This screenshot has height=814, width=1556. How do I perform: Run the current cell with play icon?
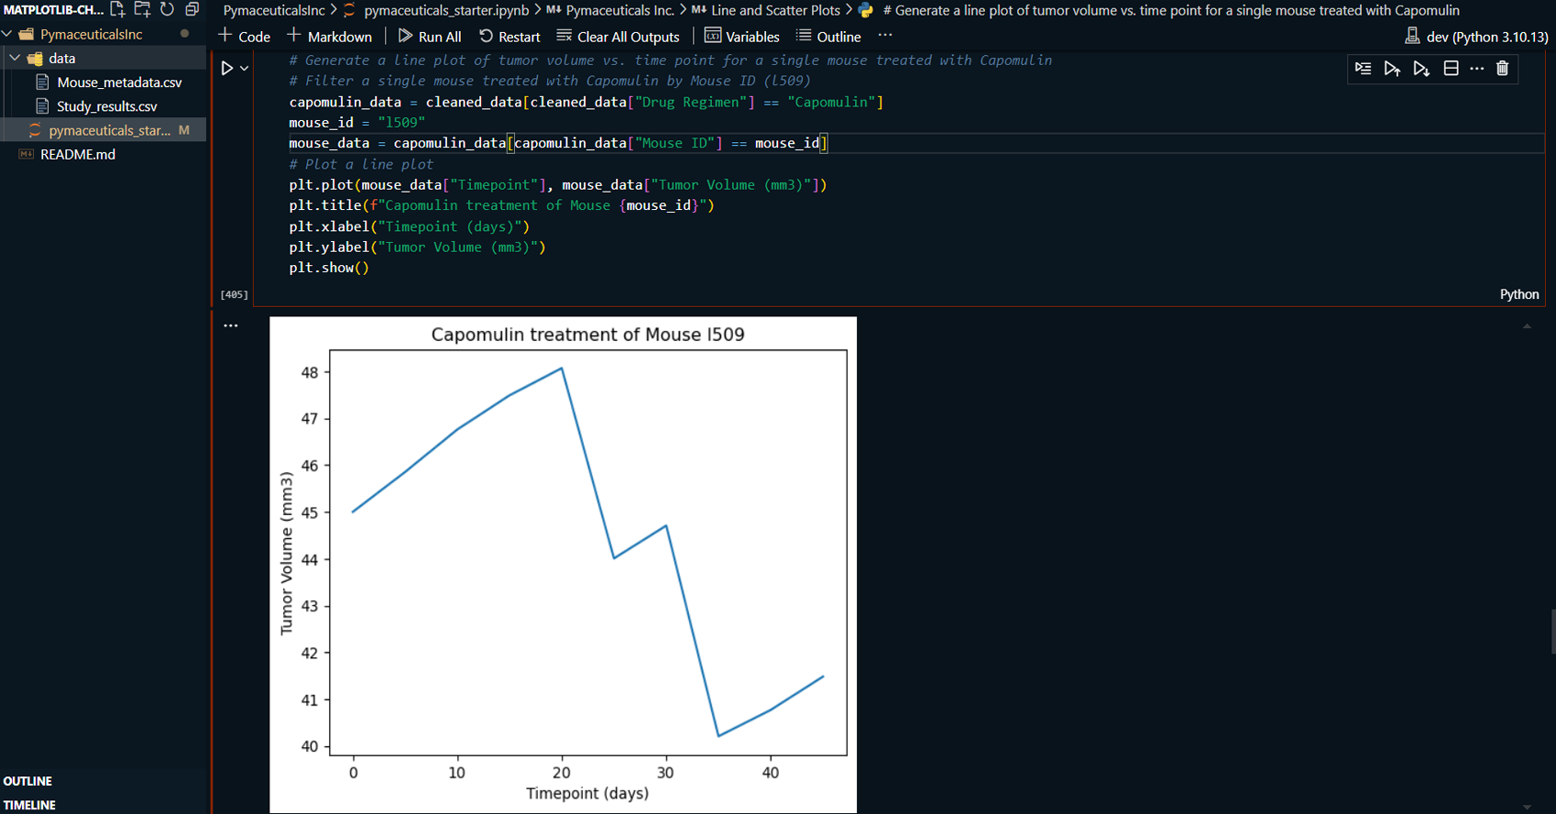(227, 68)
